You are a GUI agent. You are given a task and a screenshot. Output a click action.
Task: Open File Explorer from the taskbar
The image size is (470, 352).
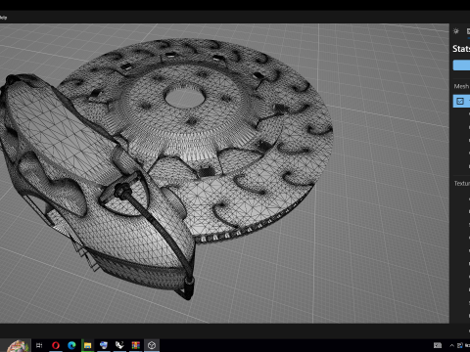(87, 345)
